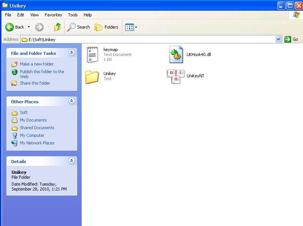Click the UniKeyNT file name
Viewport: 303px width, 226px height.
[x=195, y=76]
